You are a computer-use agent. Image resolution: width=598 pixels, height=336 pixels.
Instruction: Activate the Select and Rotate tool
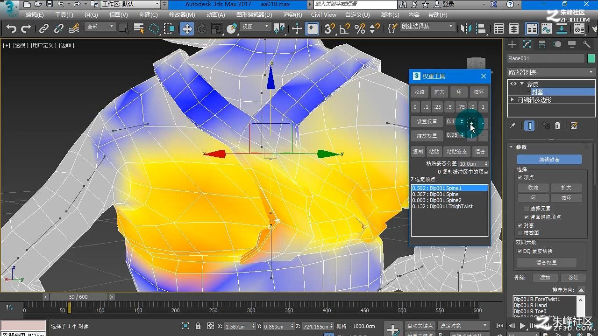tap(202, 29)
